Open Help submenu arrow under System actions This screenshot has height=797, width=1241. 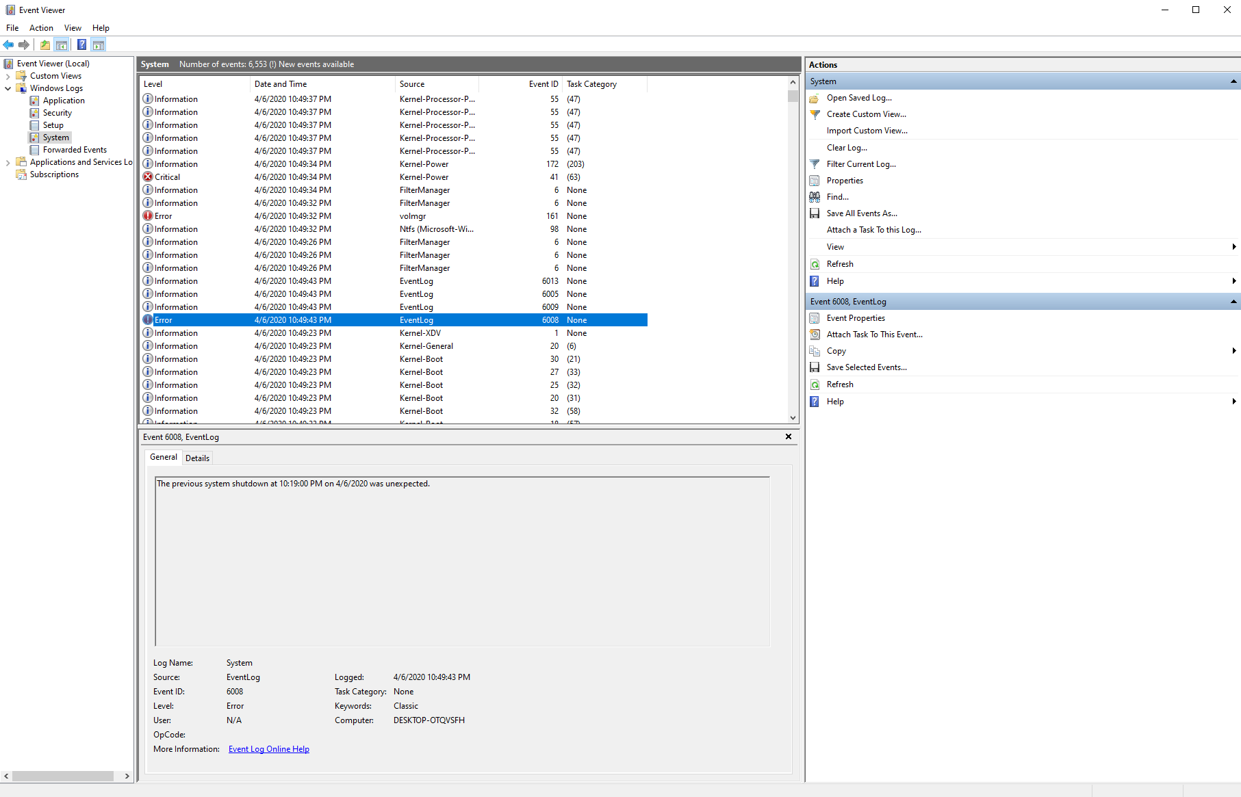pos(1234,281)
